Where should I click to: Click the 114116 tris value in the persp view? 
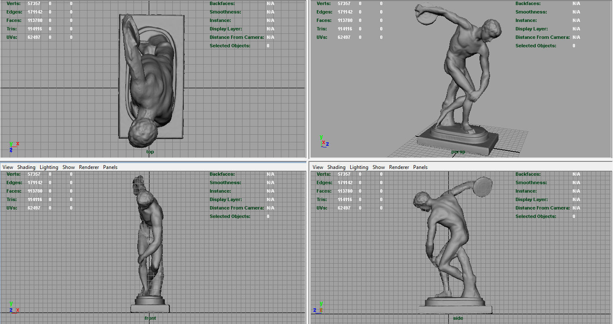pos(345,29)
